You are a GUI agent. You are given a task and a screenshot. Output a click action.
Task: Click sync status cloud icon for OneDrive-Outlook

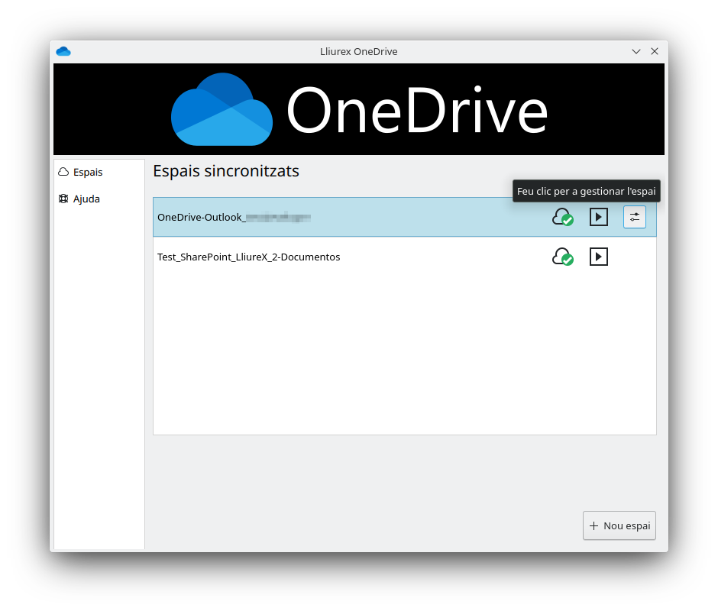[x=562, y=218]
